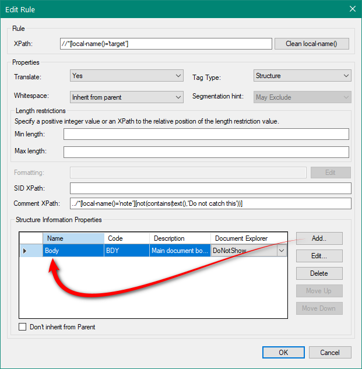
Task: Click the row selector arrow for Body
Action: 24,251
